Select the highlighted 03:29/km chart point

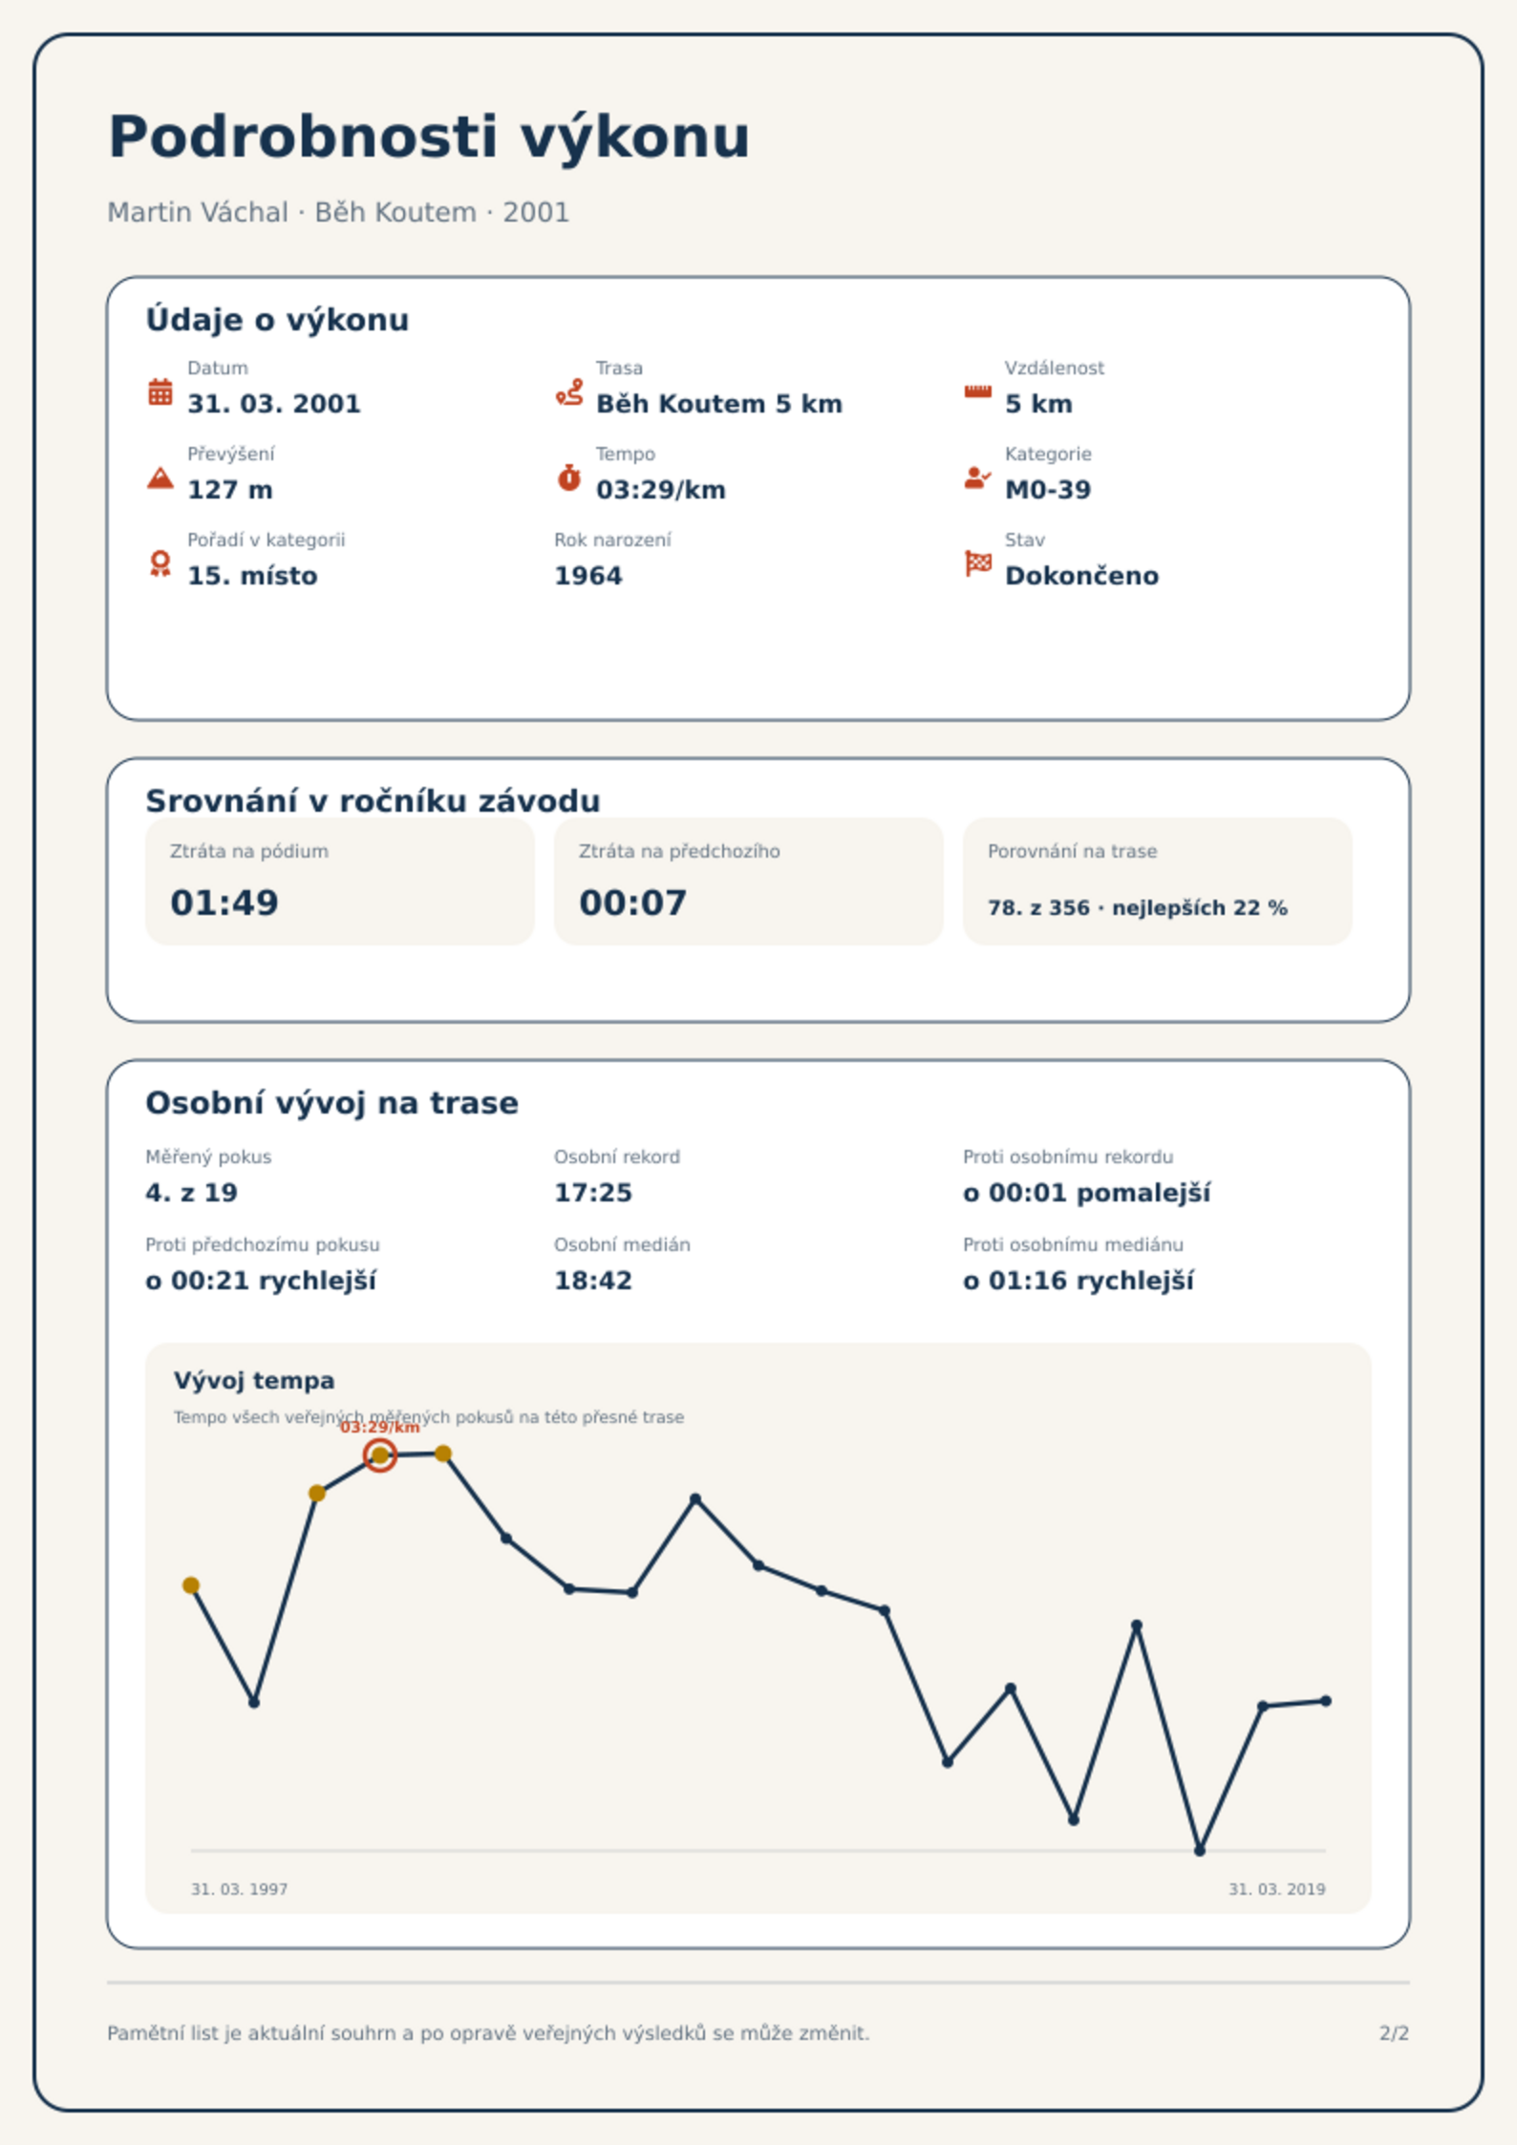380,1455
